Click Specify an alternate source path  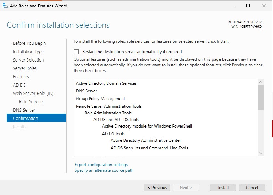pos(104,170)
